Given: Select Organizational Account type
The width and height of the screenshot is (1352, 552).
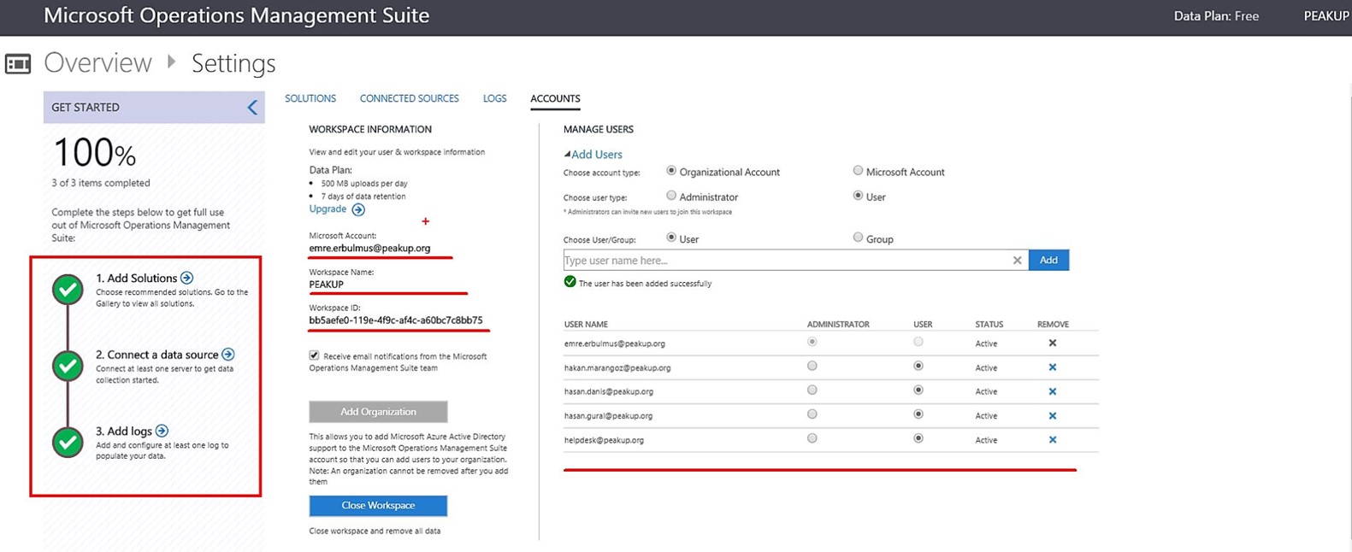Looking at the screenshot, I should [671, 171].
